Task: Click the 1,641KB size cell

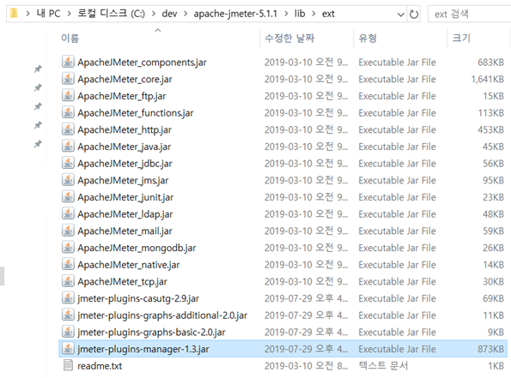Action: (488, 79)
